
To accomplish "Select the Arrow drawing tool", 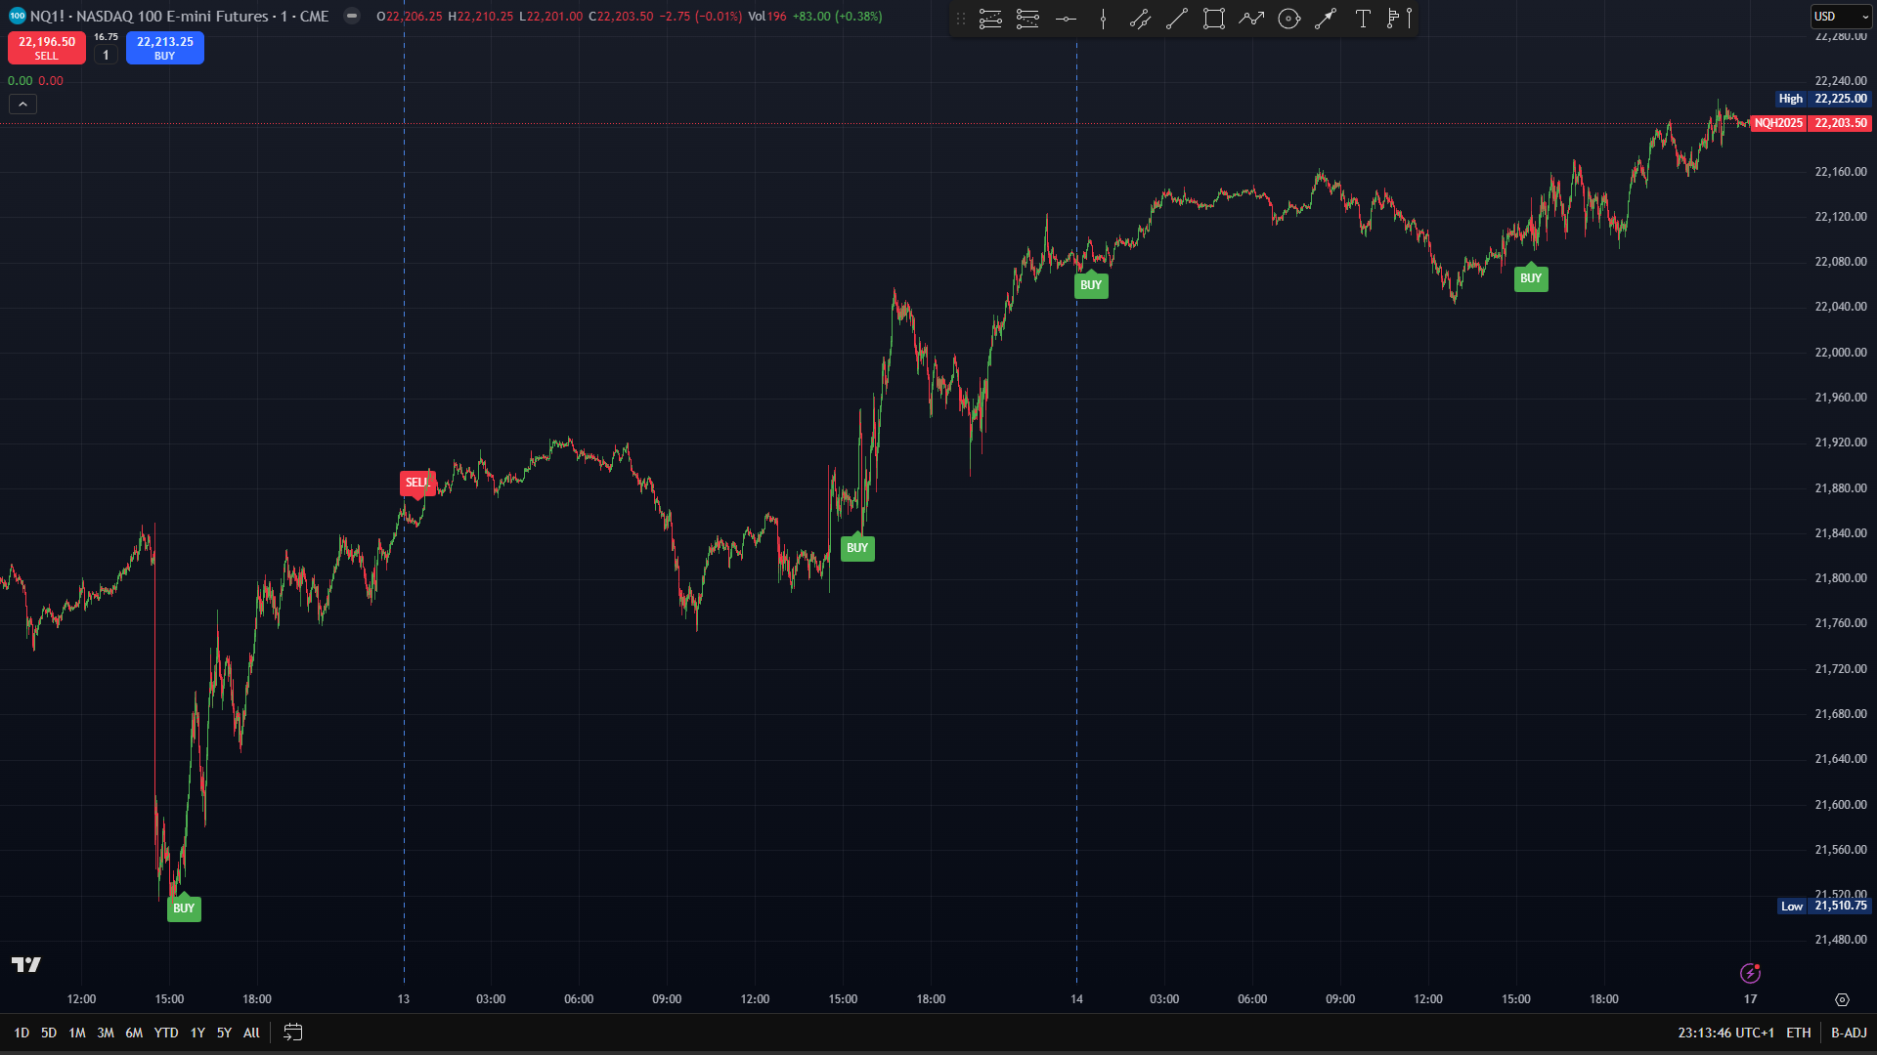I will click(x=1326, y=19).
